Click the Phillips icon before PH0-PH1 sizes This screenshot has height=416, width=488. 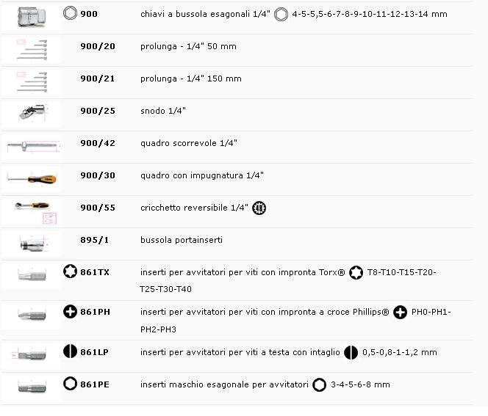tap(400, 312)
